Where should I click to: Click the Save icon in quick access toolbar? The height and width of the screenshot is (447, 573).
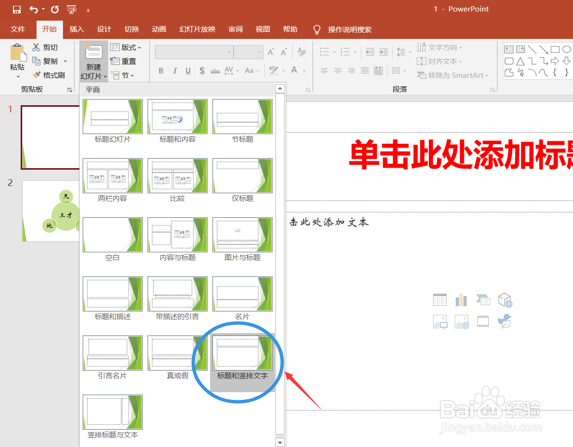click(16, 10)
